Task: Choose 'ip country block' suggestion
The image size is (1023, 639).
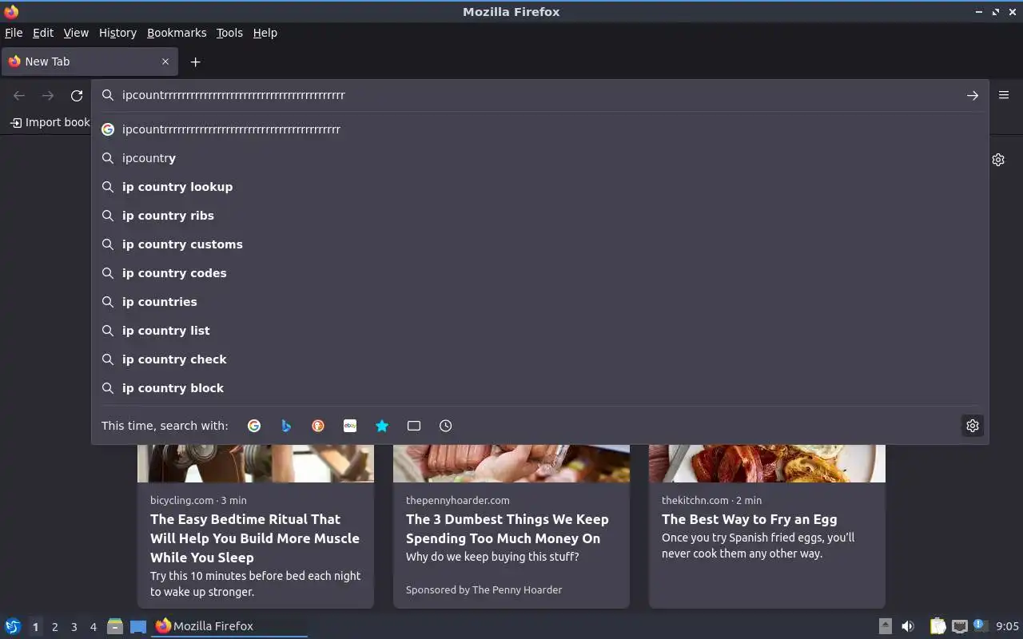Action: [x=540, y=388]
